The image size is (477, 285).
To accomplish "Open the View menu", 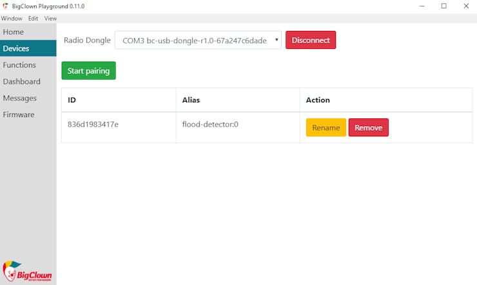I will 50,19.
